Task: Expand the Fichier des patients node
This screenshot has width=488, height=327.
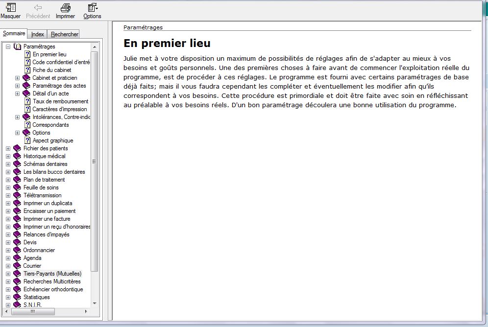Action: pyautogui.click(x=8, y=148)
